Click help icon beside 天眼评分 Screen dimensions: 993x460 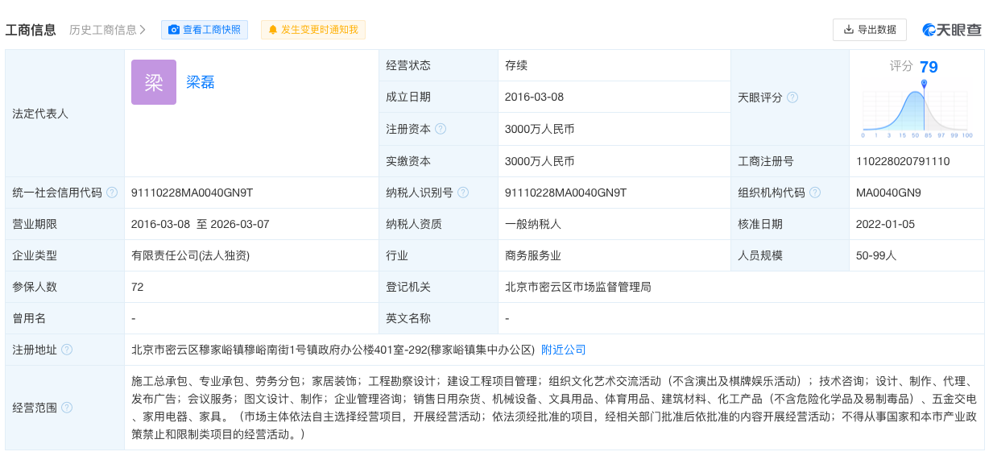792,97
